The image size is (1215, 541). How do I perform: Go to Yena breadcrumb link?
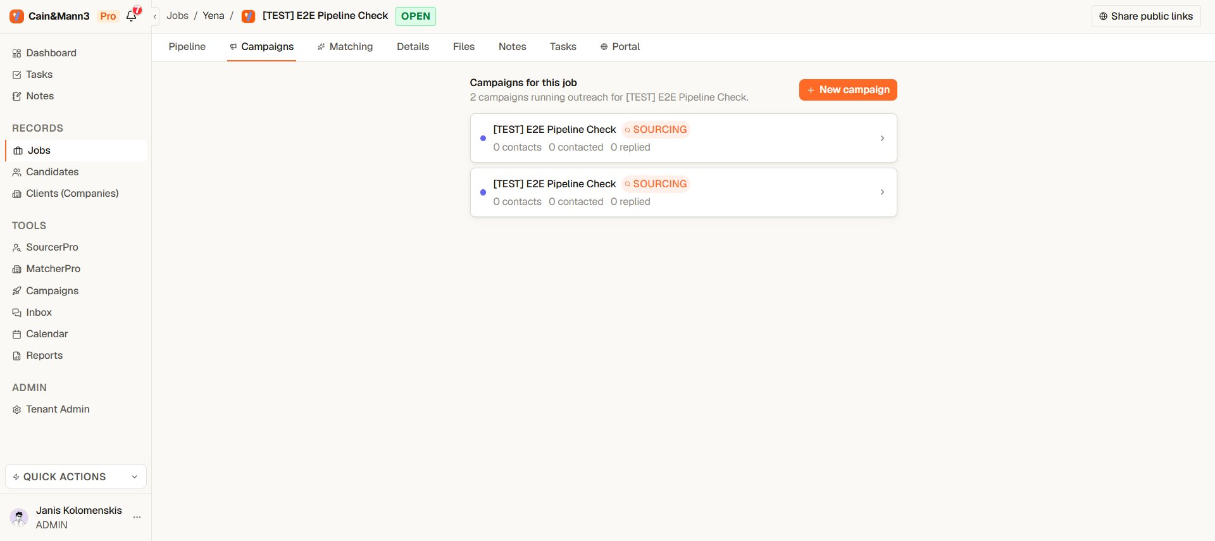(213, 16)
